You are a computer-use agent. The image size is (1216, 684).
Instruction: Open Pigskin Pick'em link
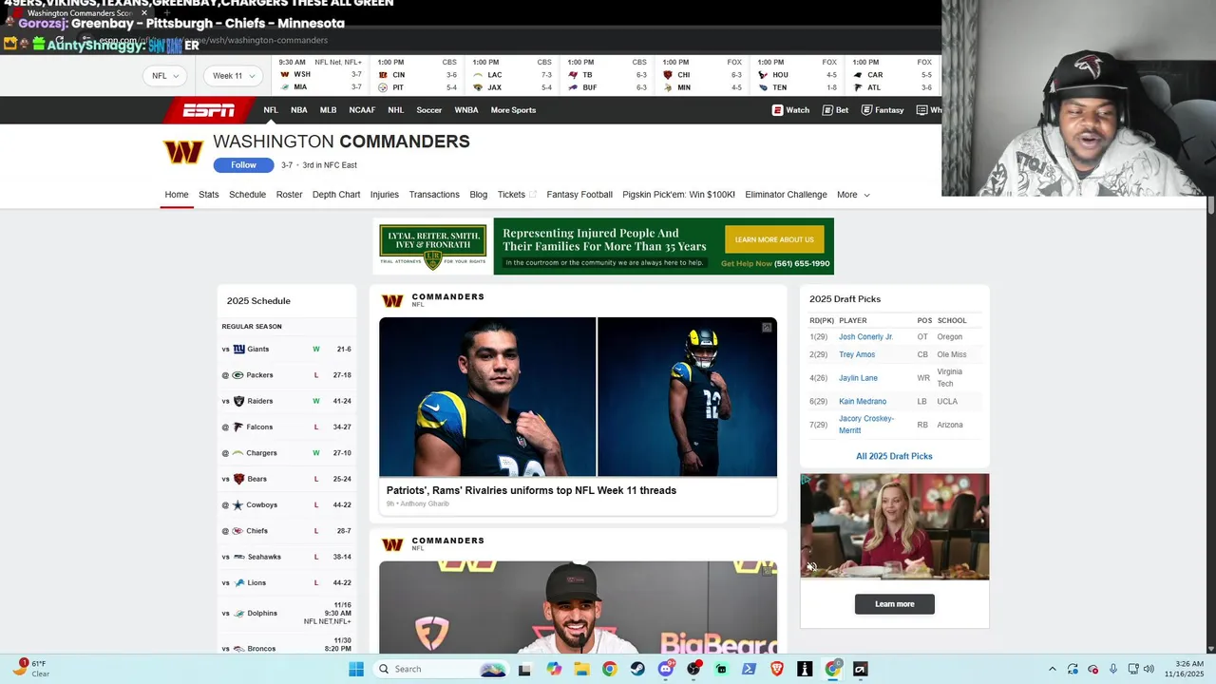coord(678,195)
